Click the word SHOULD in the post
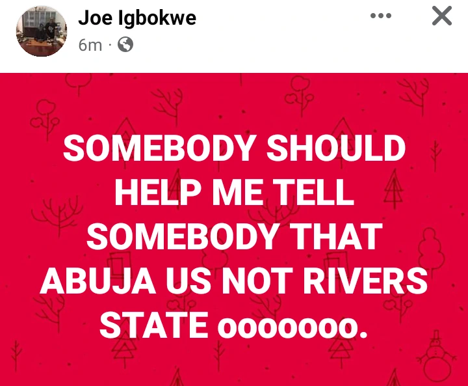Viewport: 468px width, 386px height. pyautogui.click(x=337, y=148)
